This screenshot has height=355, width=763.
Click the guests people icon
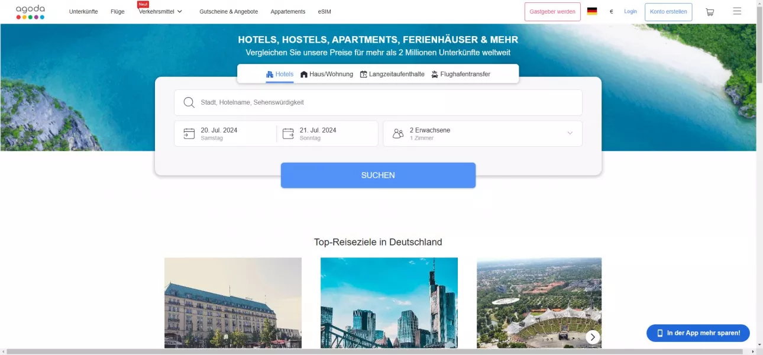(398, 134)
